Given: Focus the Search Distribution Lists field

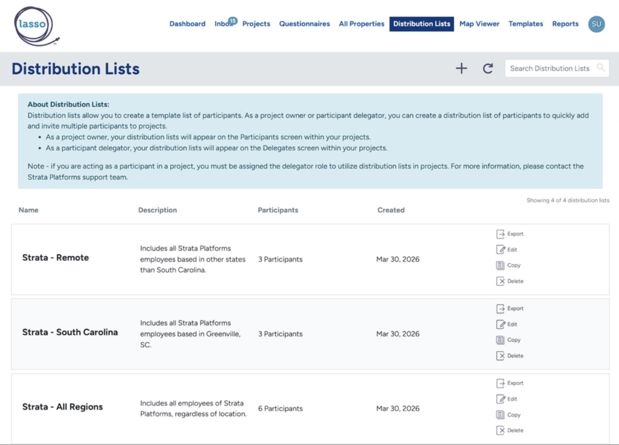Looking at the screenshot, I should click(557, 68).
